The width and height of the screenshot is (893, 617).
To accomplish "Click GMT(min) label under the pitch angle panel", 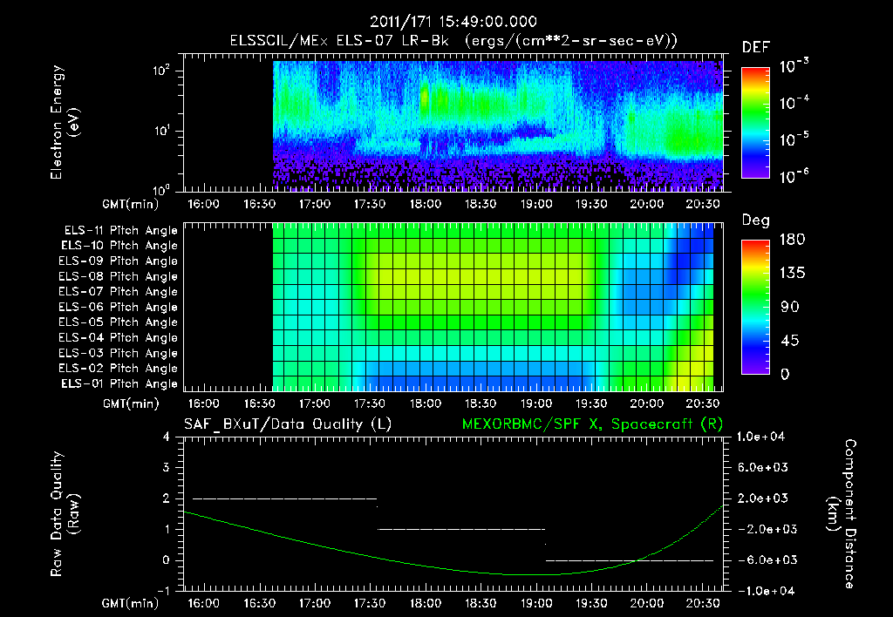I will pyautogui.click(x=131, y=403).
